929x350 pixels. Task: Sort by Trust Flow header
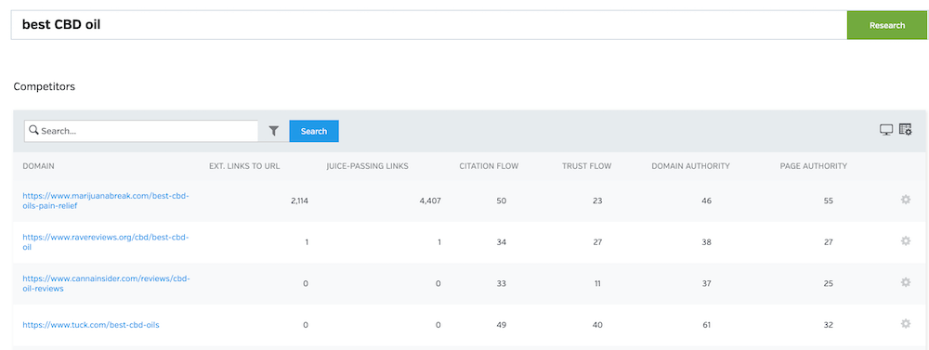586,166
